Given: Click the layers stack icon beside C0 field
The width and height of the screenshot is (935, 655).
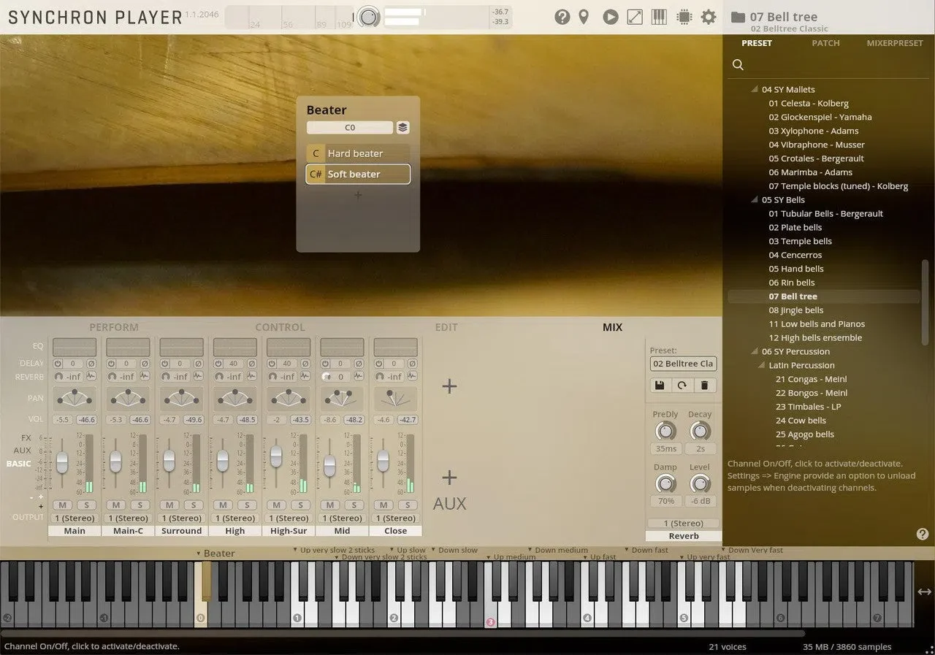Looking at the screenshot, I should (x=402, y=127).
